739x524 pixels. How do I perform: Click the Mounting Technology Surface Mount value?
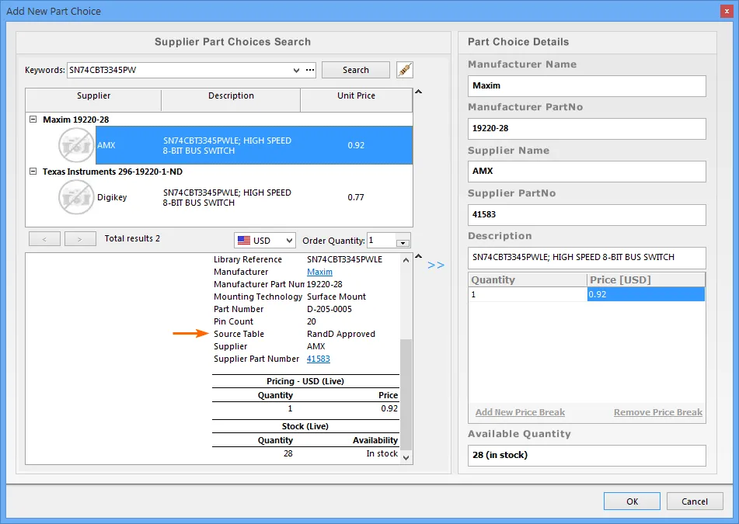(336, 297)
